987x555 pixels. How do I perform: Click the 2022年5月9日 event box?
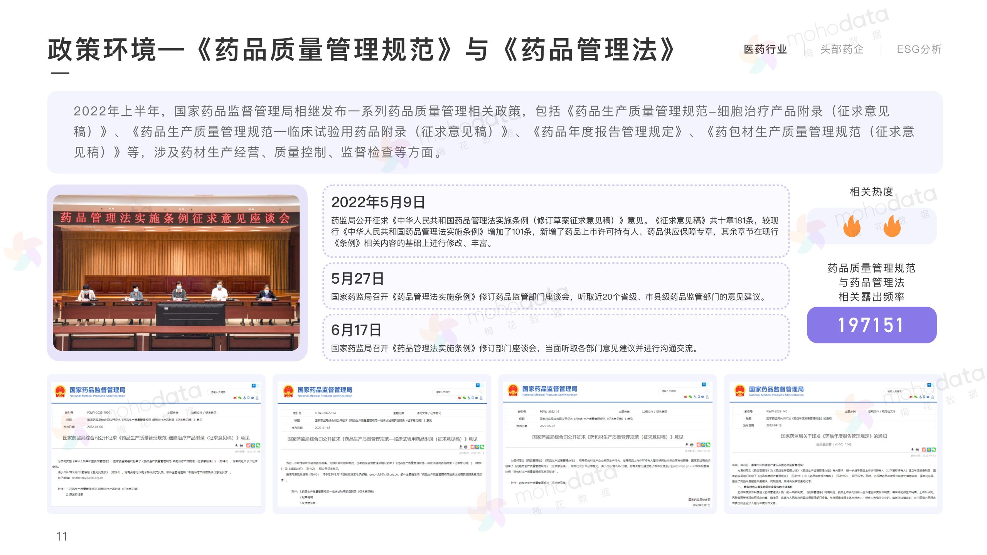tap(556, 221)
